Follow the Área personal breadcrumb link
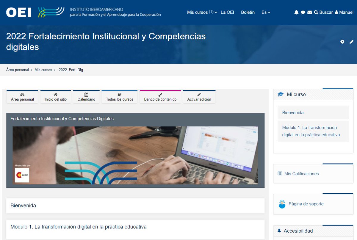The image size is (357, 240). point(17,70)
